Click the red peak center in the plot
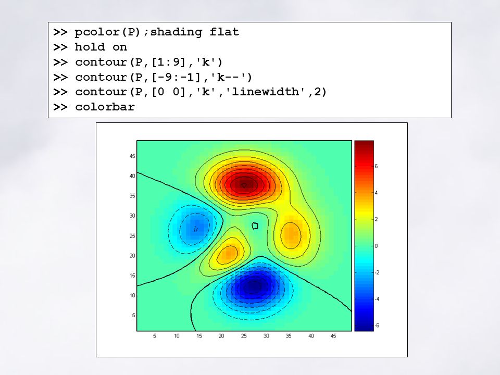Image resolution: width=500 pixels, height=375 pixels. 244,185
